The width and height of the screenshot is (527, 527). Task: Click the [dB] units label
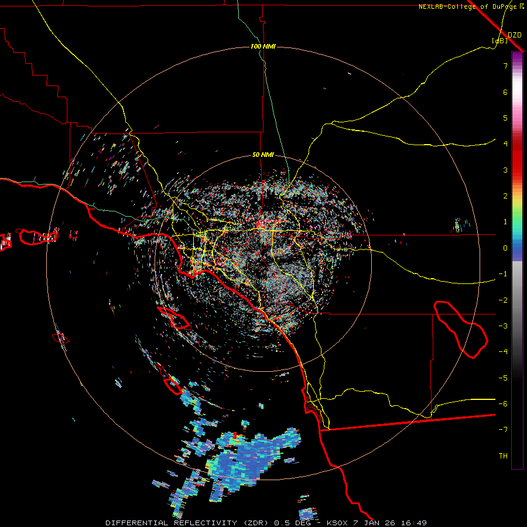(x=500, y=41)
